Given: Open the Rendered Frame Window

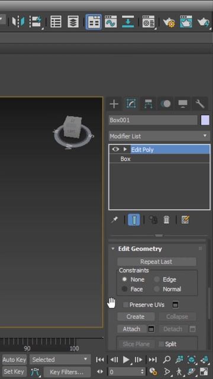Looking at the screenshot, I should pos(186,22).
